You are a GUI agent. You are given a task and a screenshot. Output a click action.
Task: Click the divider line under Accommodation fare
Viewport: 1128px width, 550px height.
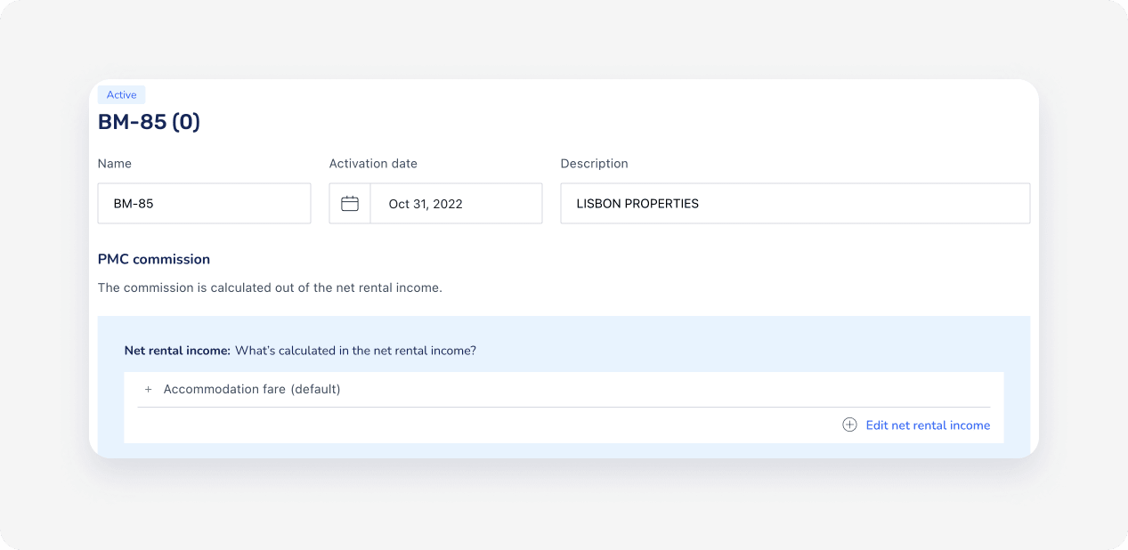click(x=563, y=408)
